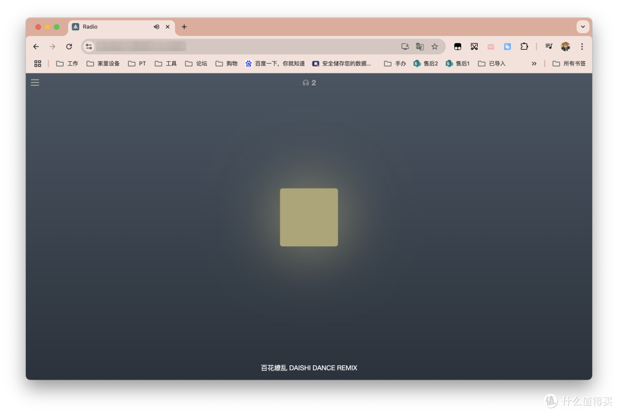Image resolution: width=618 pixels, height=414 pixels.
Task: Select the Radio browser tab
Action: pos(121,27)
